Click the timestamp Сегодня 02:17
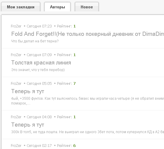Viewport: 164px width, 149px height. tap(39, 145)
